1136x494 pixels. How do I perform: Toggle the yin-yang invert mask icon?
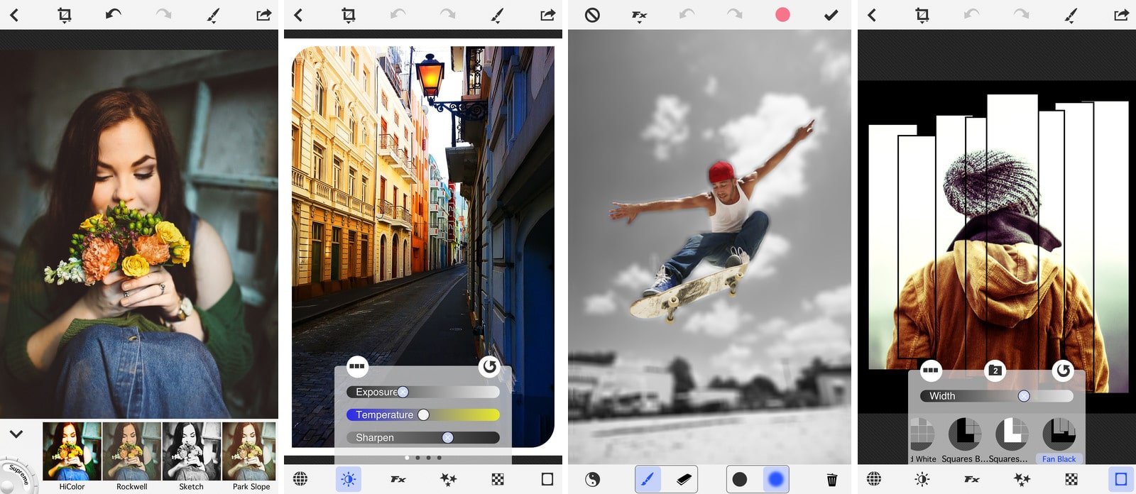592,480
